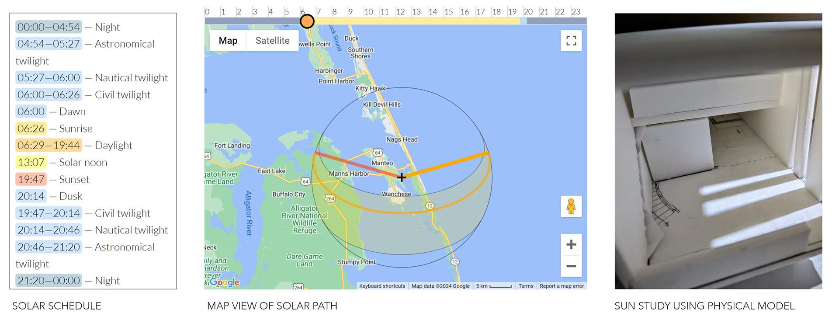Click Southern Shores map label
Image resolution: width=839 pixels, height=320 pixels.
tap(361, 53)
